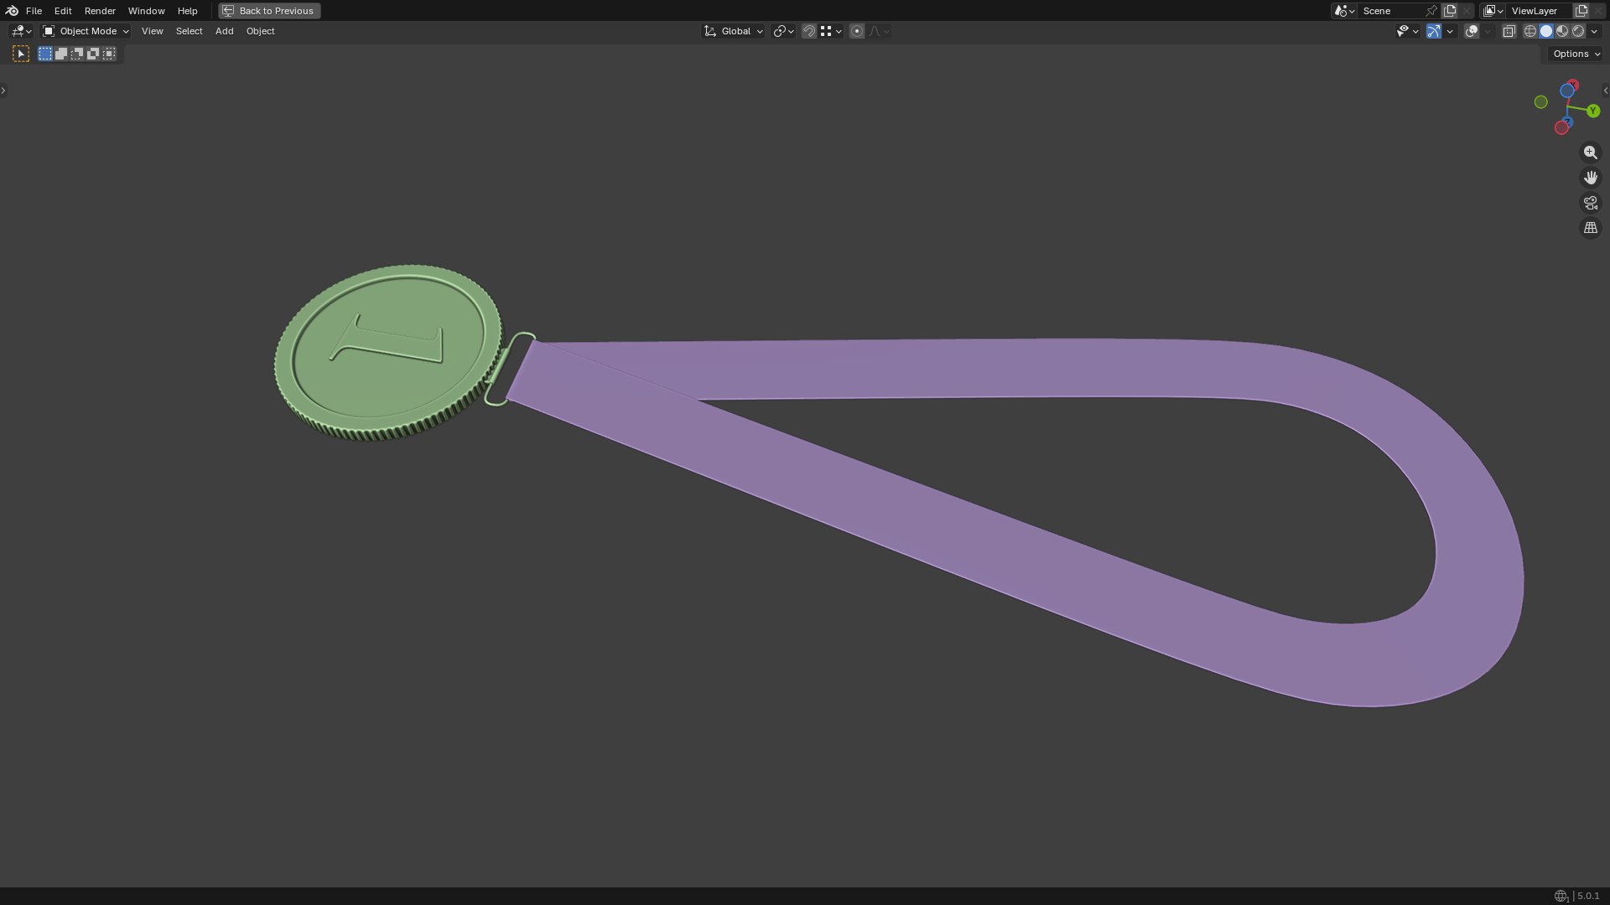Click the pan view hand icon
The image size is (1610, 905).
coord(1590,178)
